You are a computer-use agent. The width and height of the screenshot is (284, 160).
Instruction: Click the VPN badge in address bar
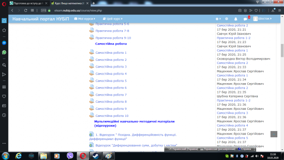tap(43, 11)
